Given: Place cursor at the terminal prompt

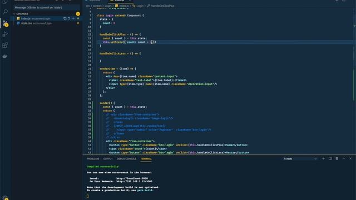Looking at the screenshot, I should coord(88,196).
